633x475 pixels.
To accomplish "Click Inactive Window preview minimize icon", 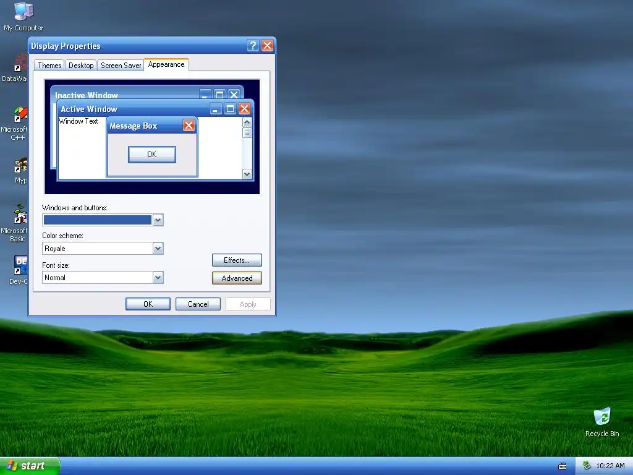I will click(x=205, y=95).
